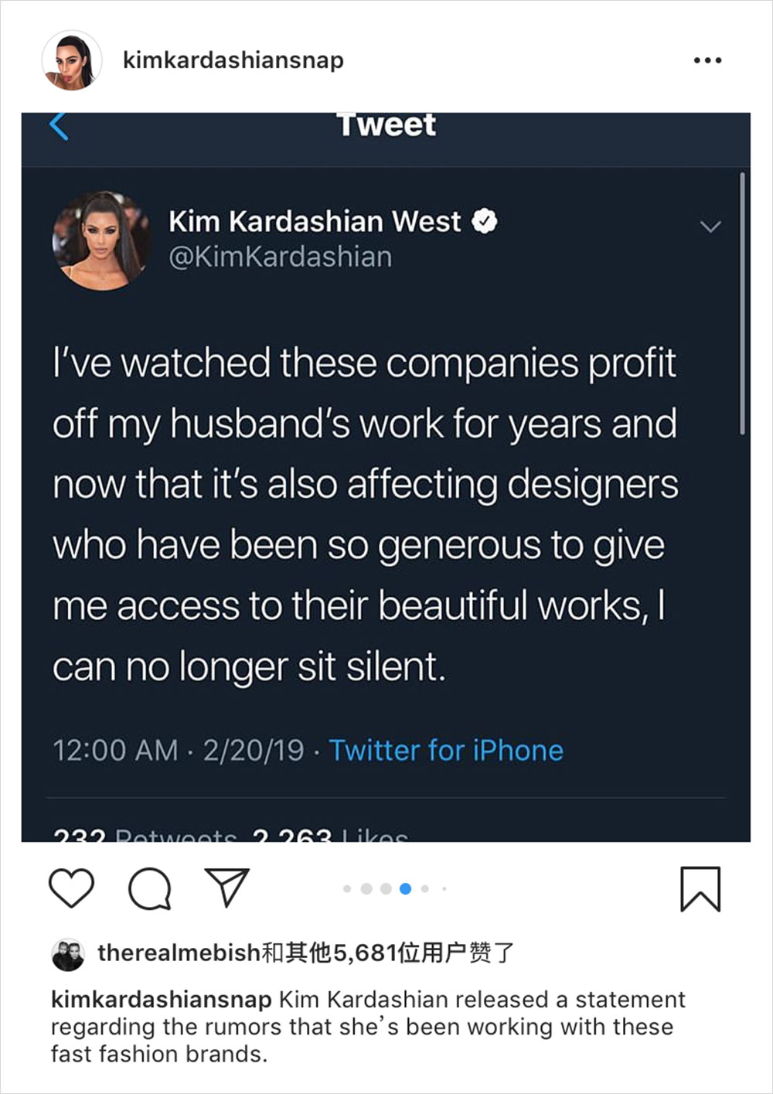The image size is (773, 1094).
Task: Share the post via paper plane icon
Action: tap(226, 887)
